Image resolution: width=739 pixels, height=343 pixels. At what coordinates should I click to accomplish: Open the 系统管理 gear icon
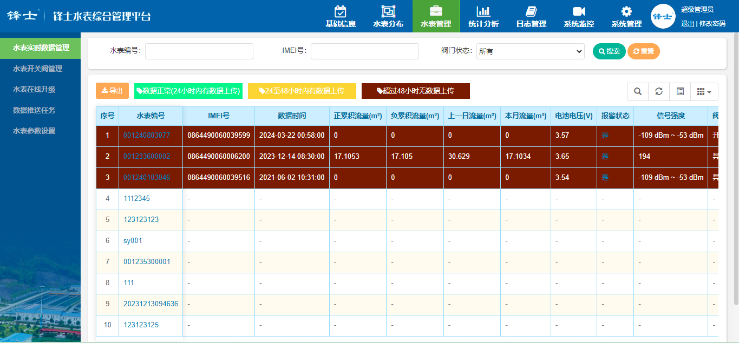pyautogui.click(x=626, y=11)
